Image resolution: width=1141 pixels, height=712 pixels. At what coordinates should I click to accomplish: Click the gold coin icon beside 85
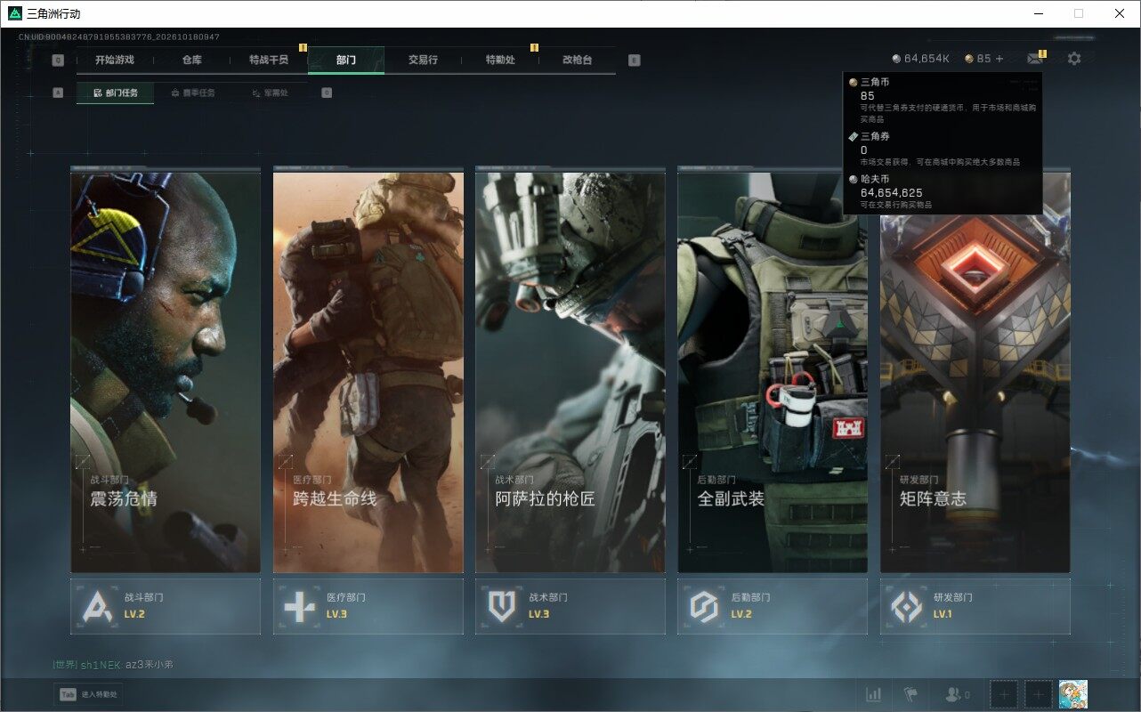click(969, 59)
